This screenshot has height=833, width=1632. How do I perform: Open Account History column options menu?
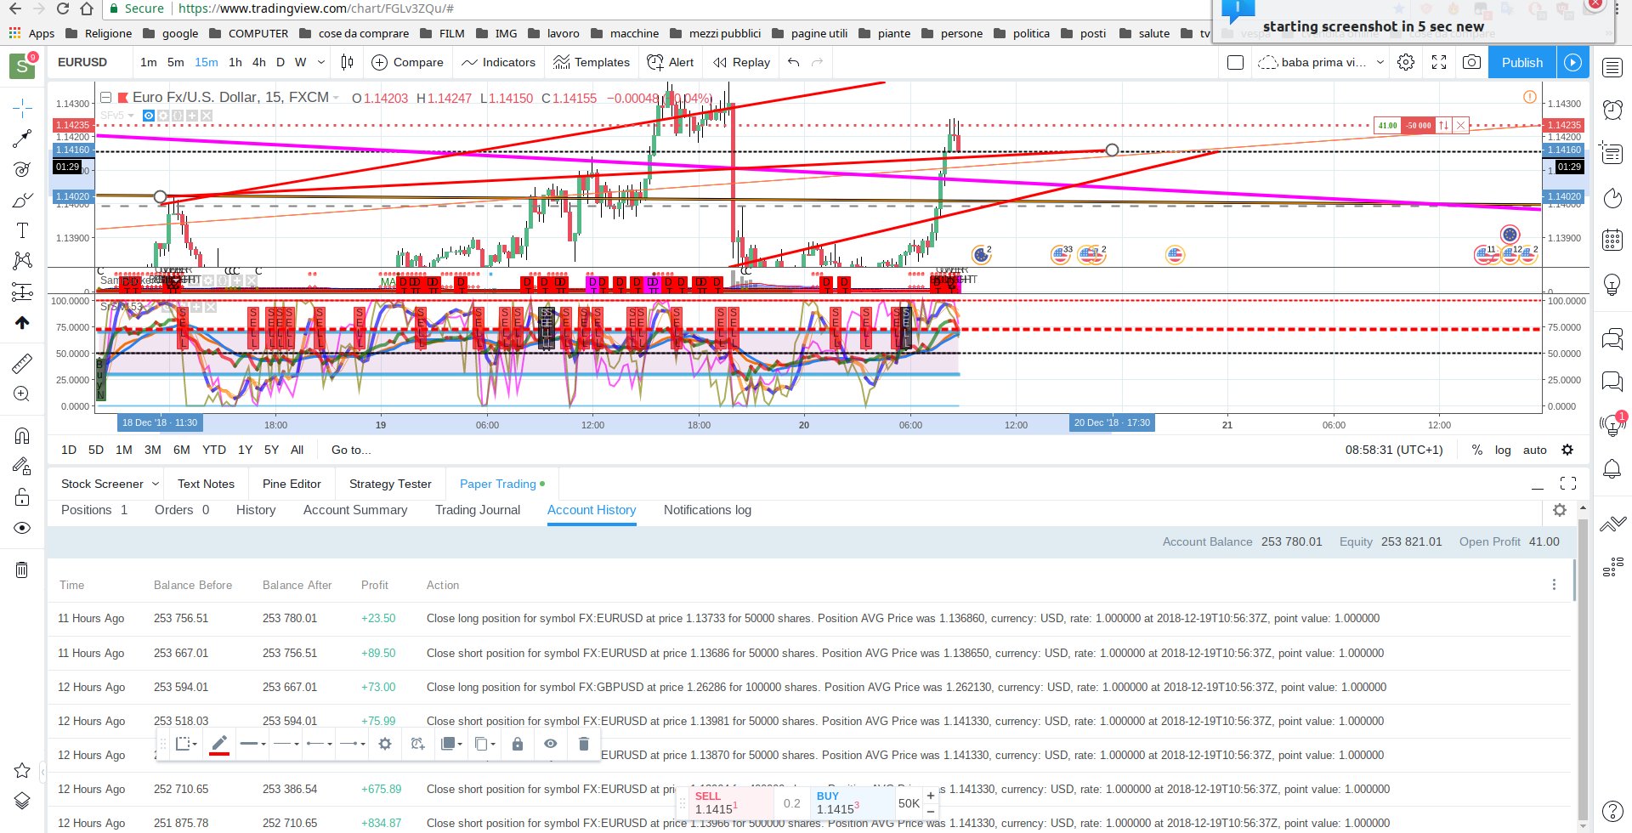(x=1554, y=585)
